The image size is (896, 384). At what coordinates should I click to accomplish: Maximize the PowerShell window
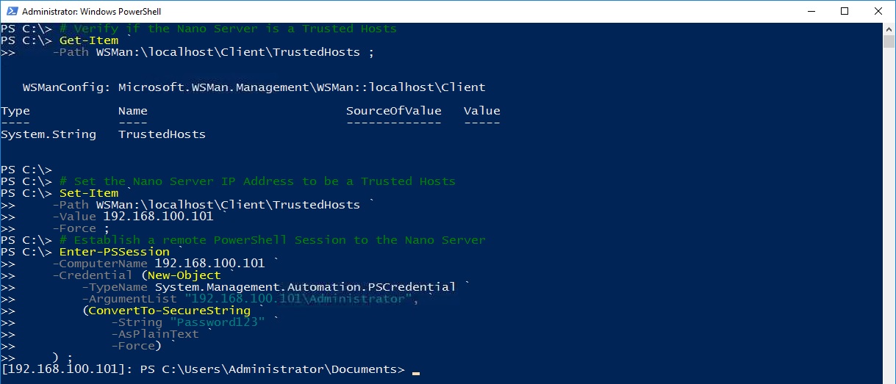point(845,11)
